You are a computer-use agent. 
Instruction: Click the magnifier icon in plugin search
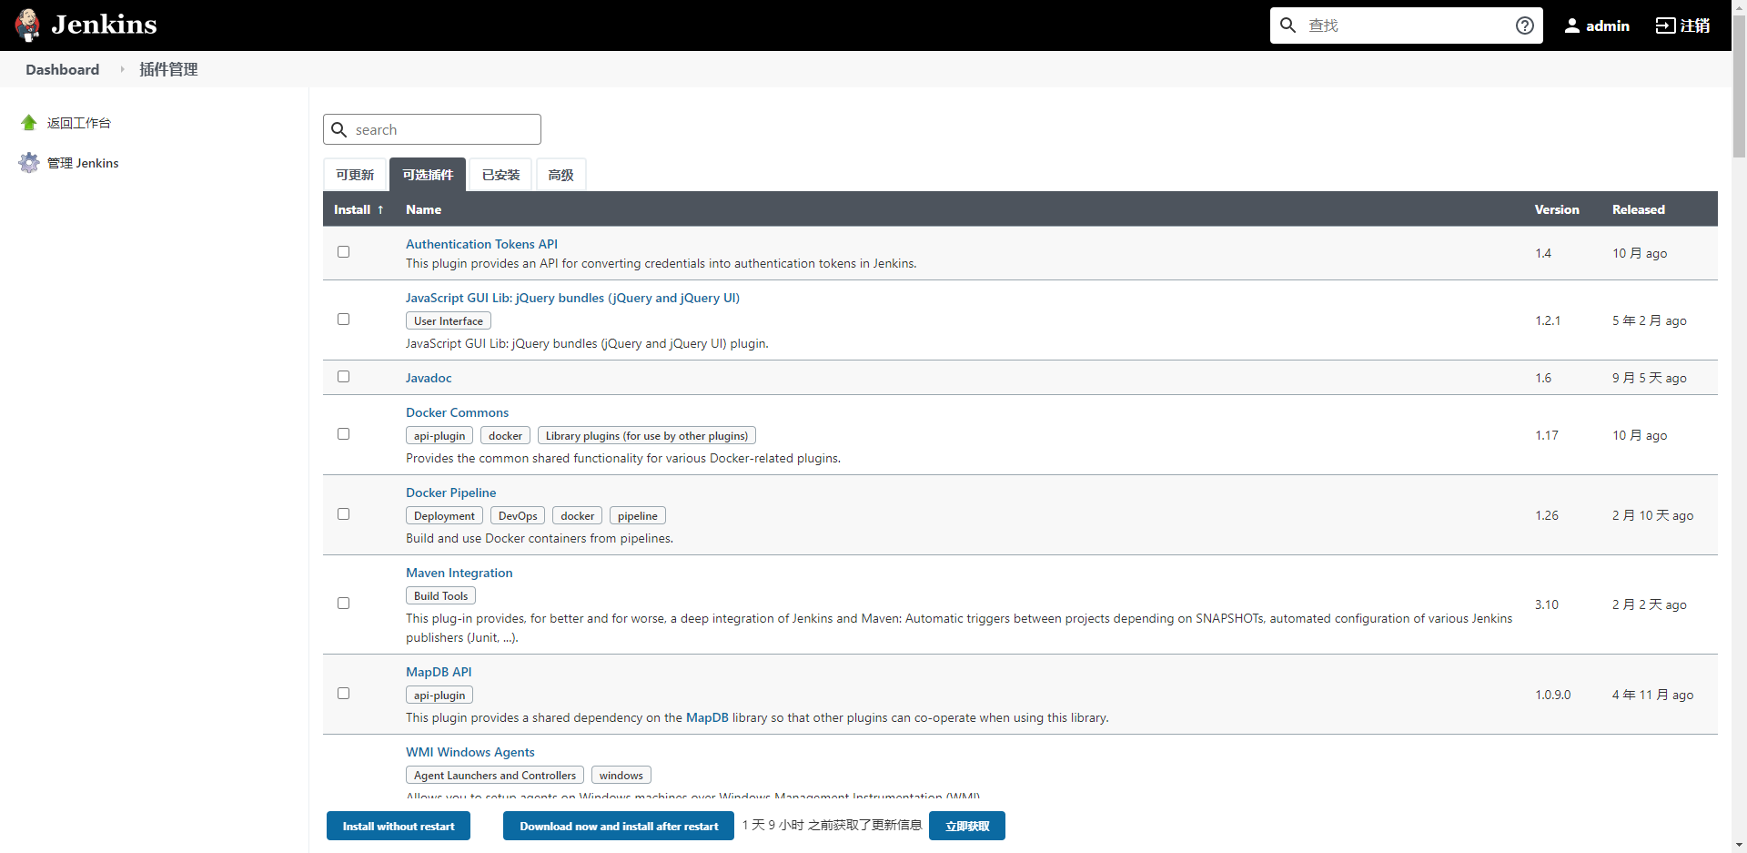(x=339, y=130)
